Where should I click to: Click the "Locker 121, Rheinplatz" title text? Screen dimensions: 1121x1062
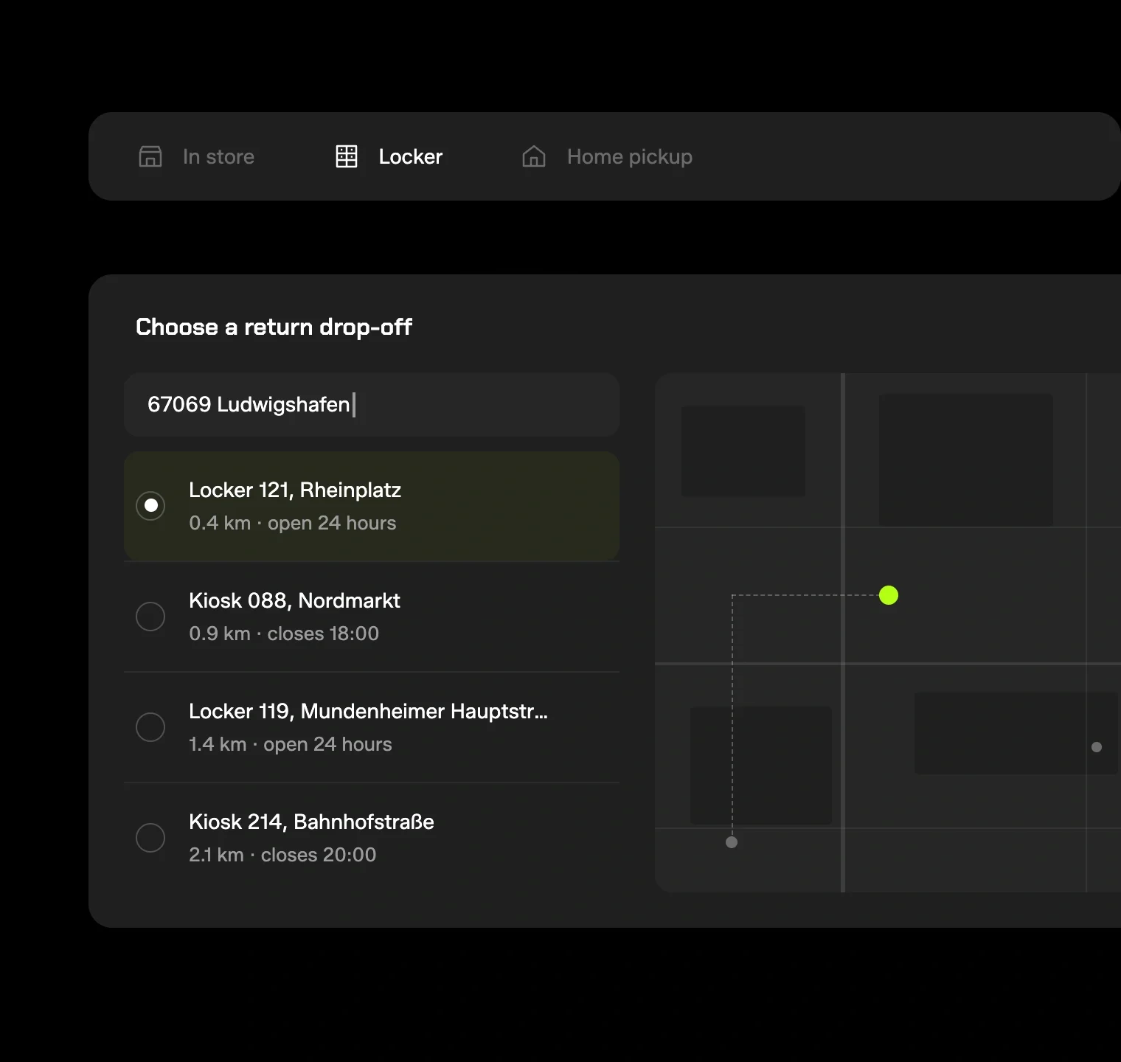(295, 490)
